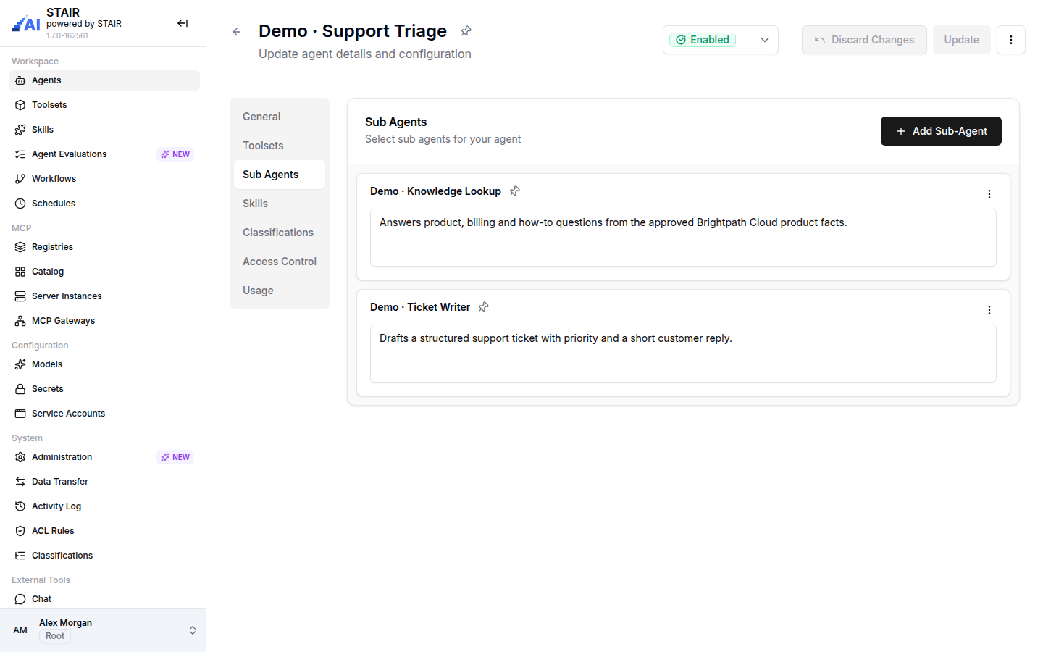Click the Service Accounts card icon

[20, 414]
